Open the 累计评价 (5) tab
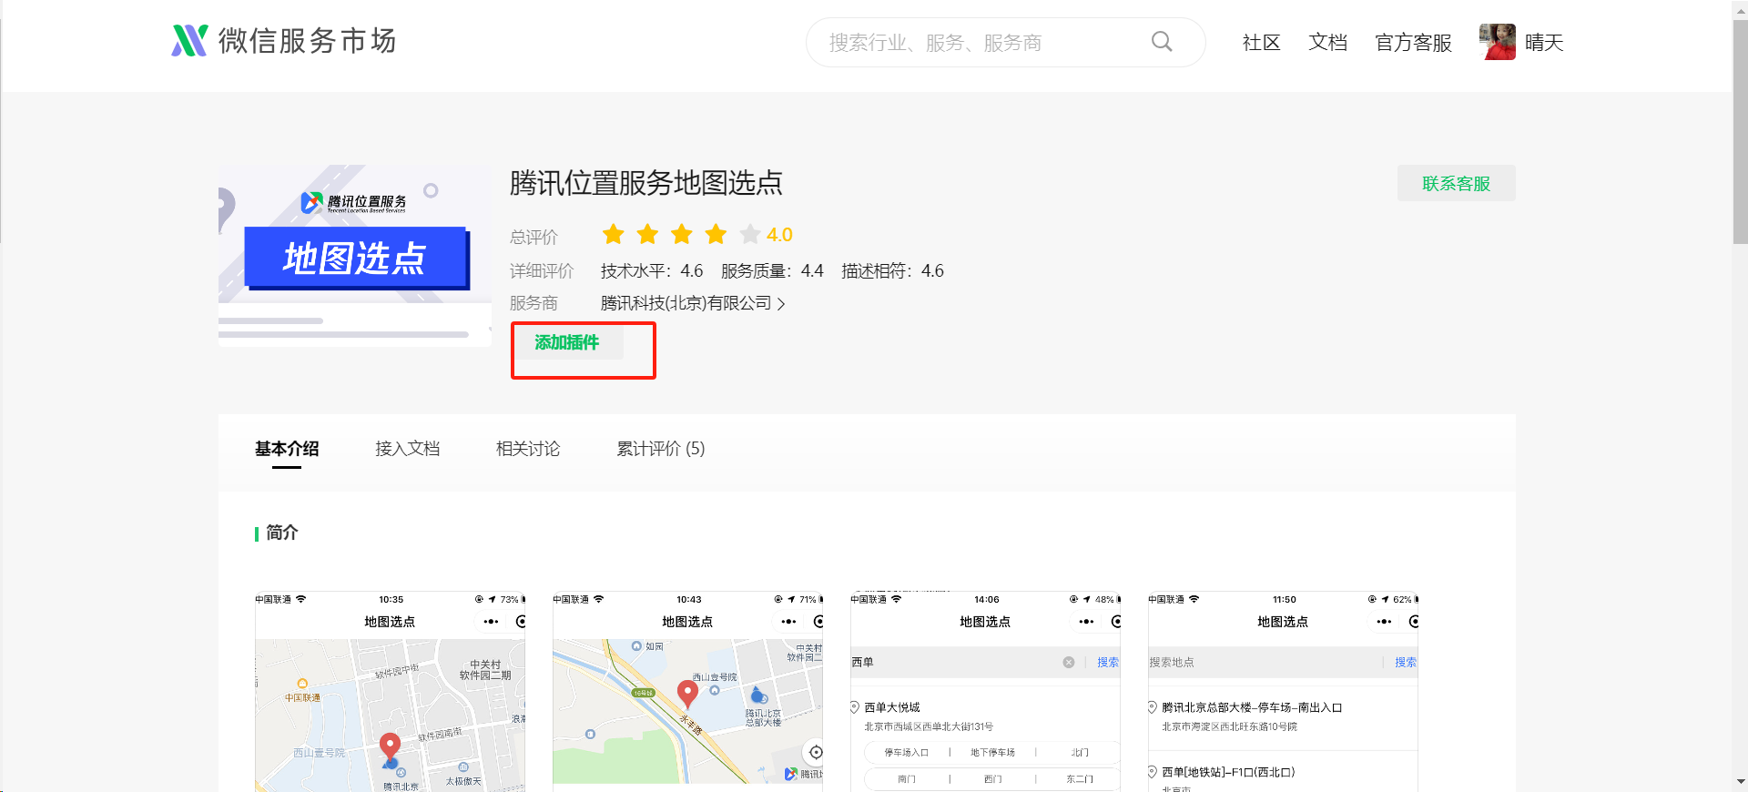1748x792 pixels. [x=661, y=449]
